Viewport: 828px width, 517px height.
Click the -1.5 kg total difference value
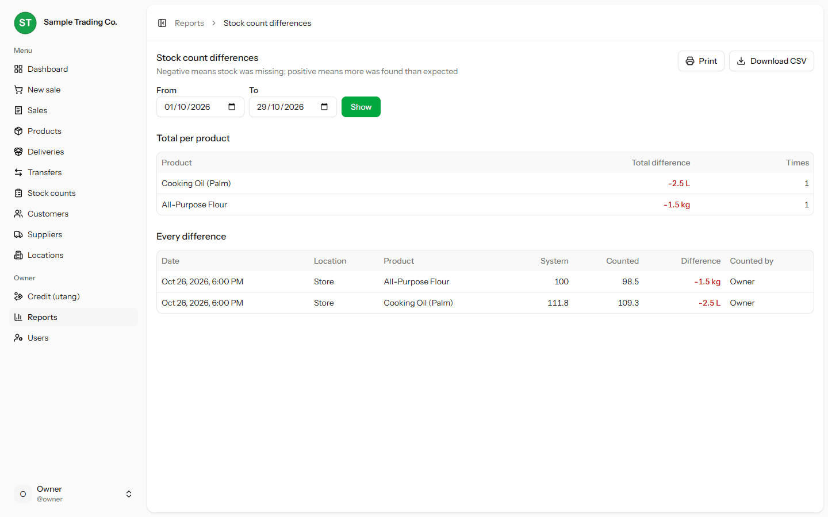click(677, 205)
